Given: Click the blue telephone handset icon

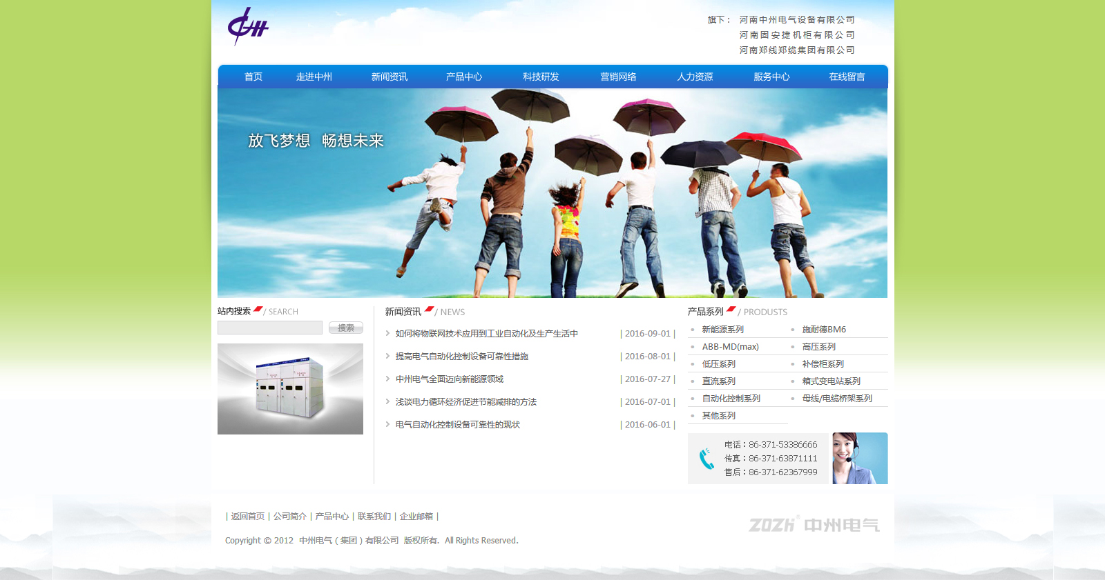Looking at the screenshot, I should click(707, 459).
